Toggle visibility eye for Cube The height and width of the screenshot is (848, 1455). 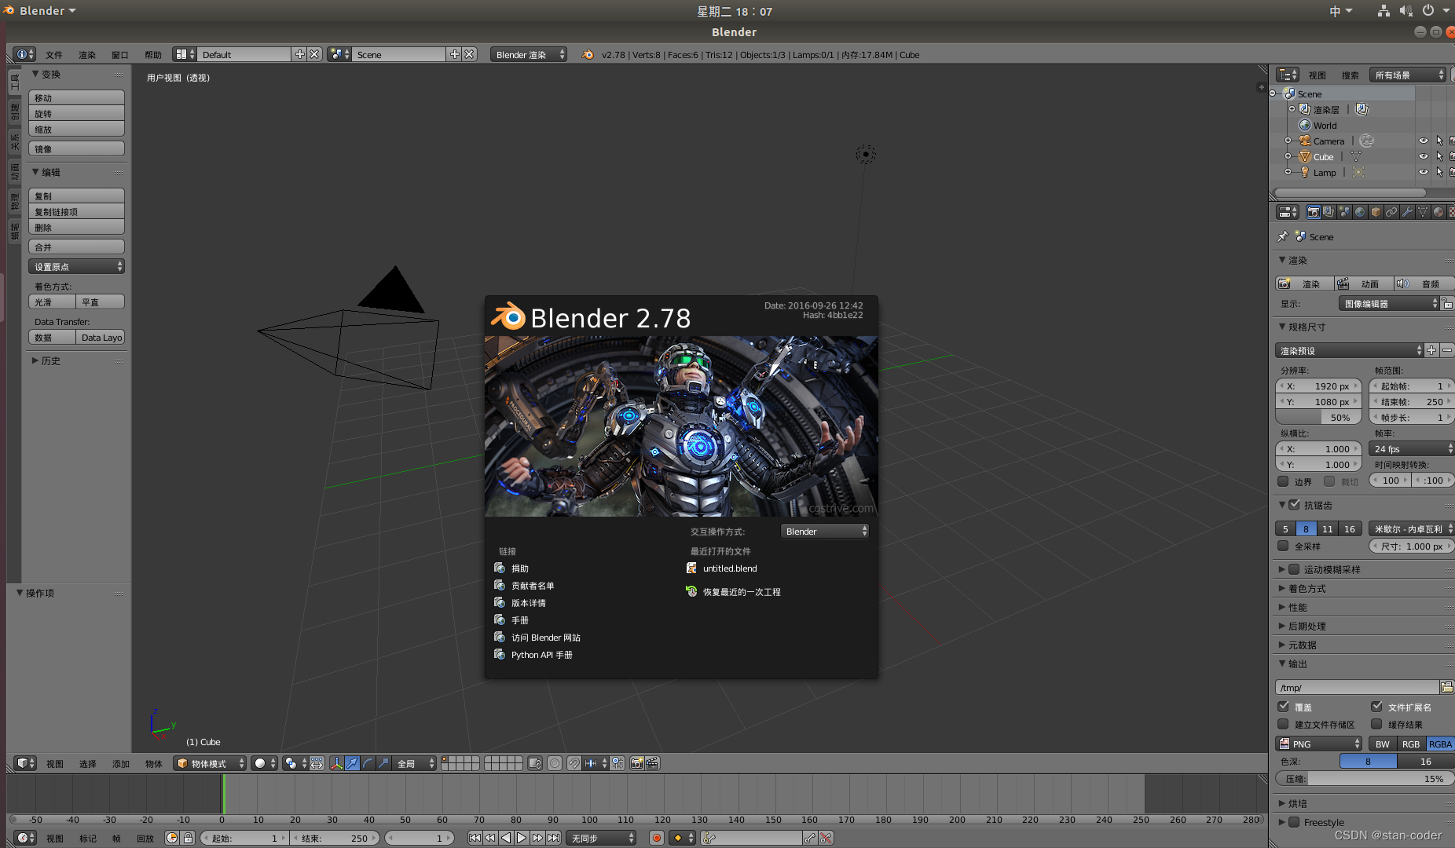1423,156
